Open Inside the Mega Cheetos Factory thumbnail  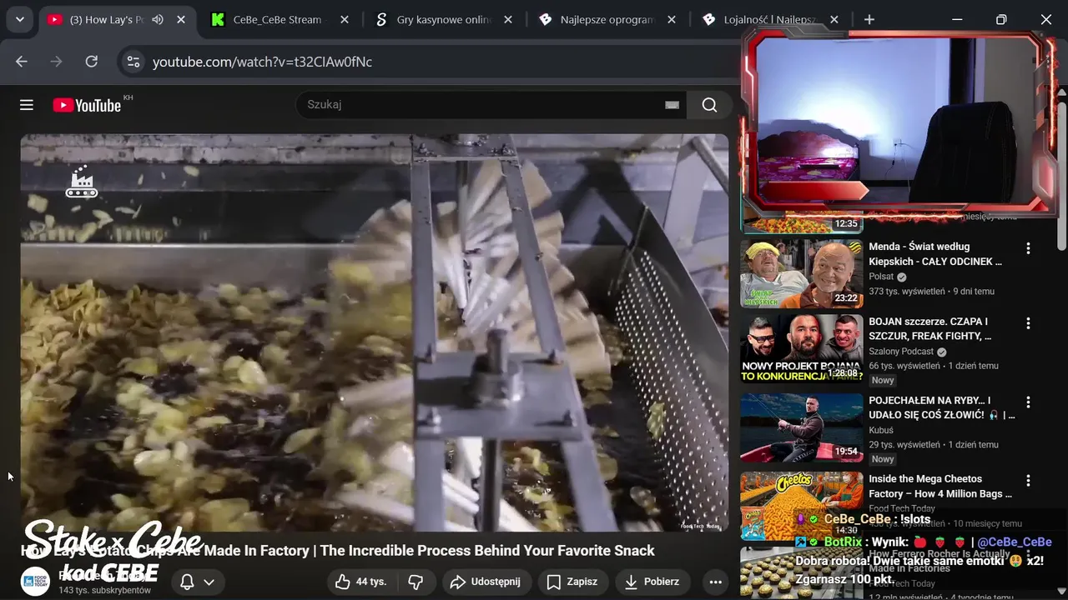[x=802, y=507]
